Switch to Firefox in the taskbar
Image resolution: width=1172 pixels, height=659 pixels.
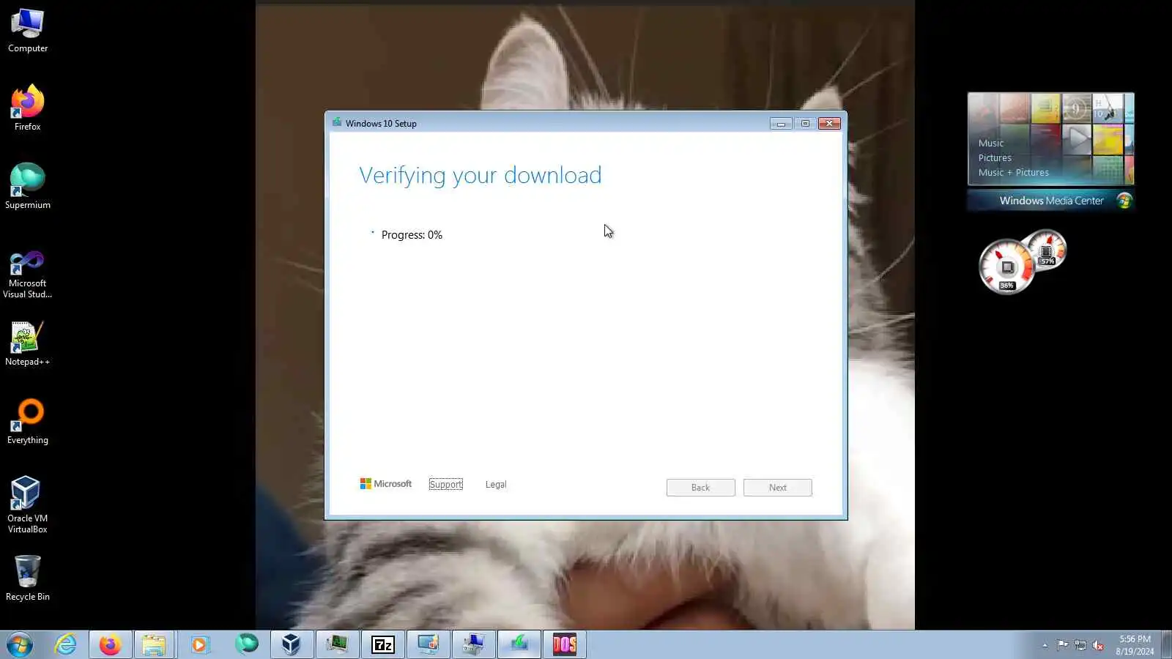(111, 644)
